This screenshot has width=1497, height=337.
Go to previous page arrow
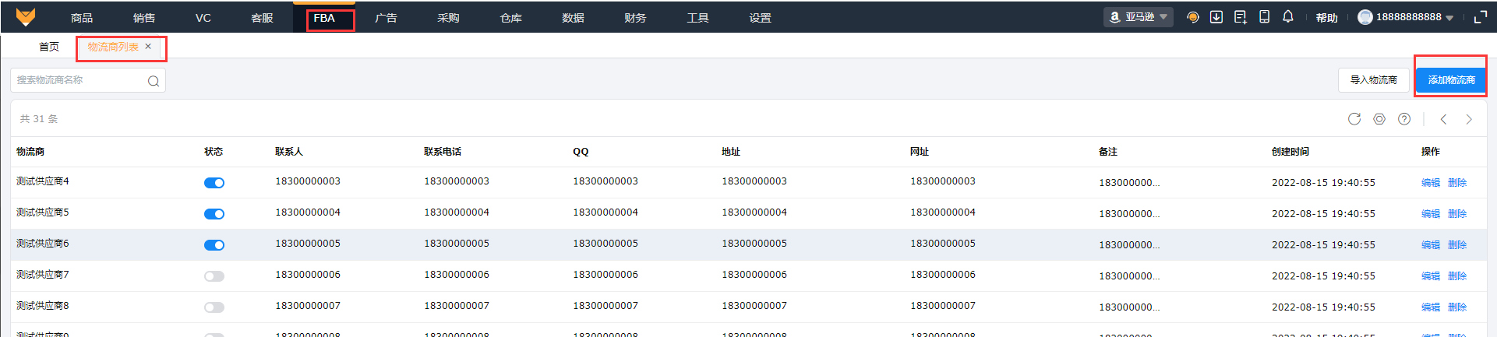tap(1443, 119)
